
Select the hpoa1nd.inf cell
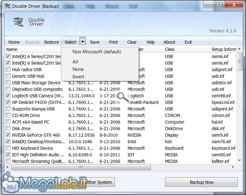coord(223,102)
